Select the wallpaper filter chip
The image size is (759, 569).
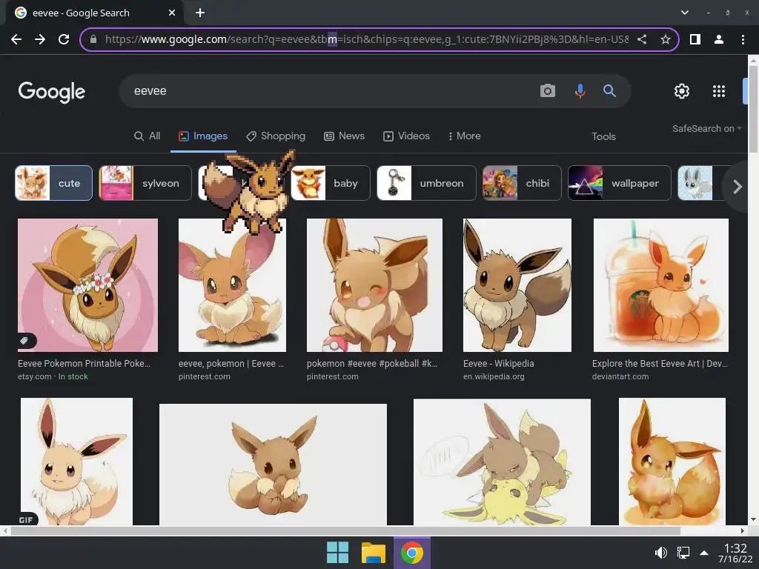pos(620,183)
